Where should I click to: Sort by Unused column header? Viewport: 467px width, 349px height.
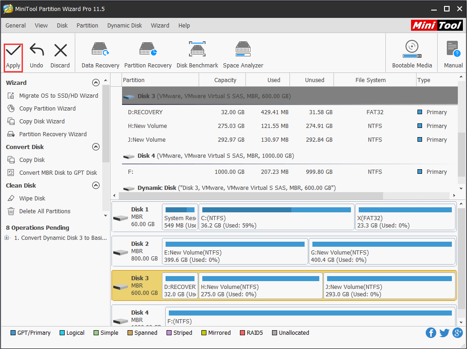pyautogui.click(x=312, y=80)
